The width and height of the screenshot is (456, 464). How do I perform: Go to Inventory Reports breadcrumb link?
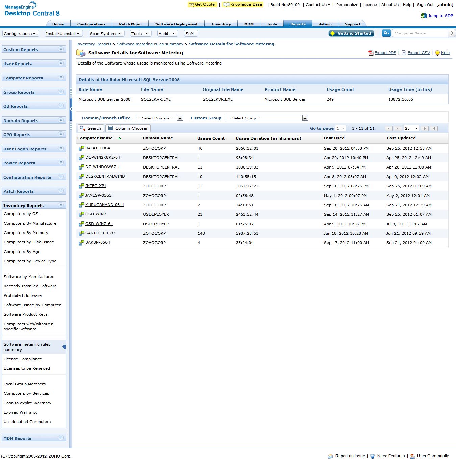(x=94, y=44)
